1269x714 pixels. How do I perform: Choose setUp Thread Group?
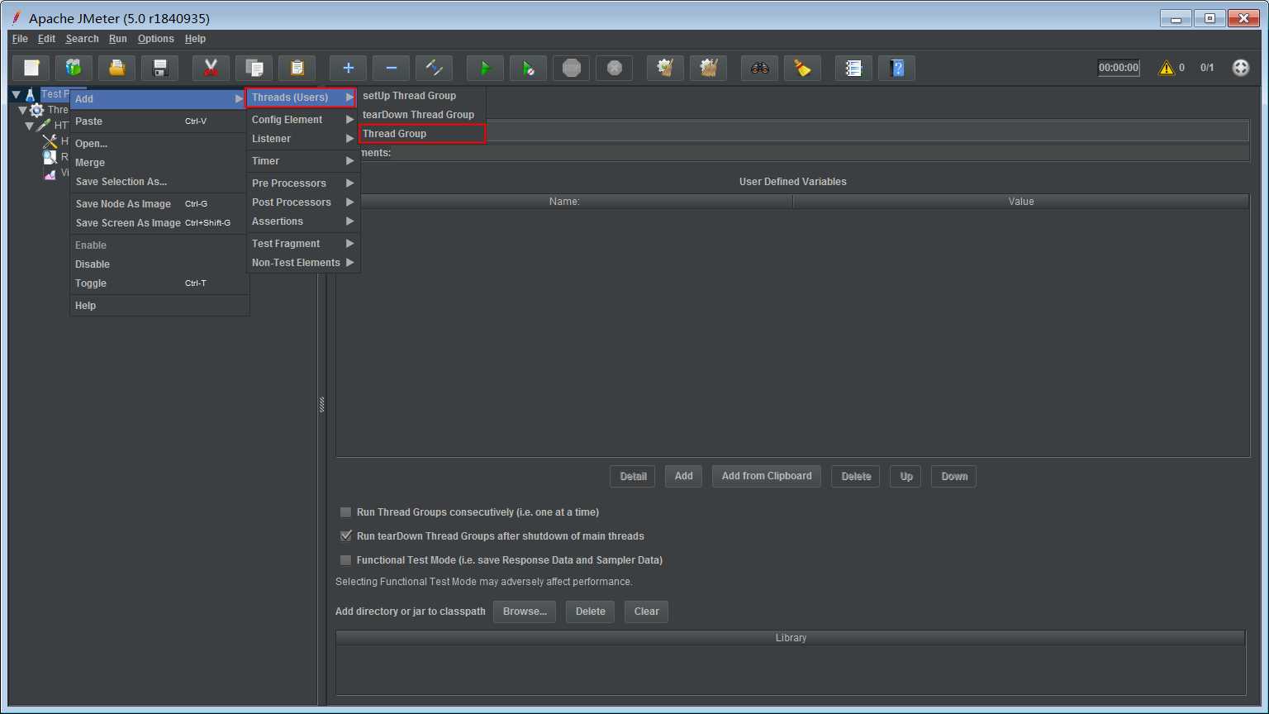pyautogui.click(x=422, y=96)
